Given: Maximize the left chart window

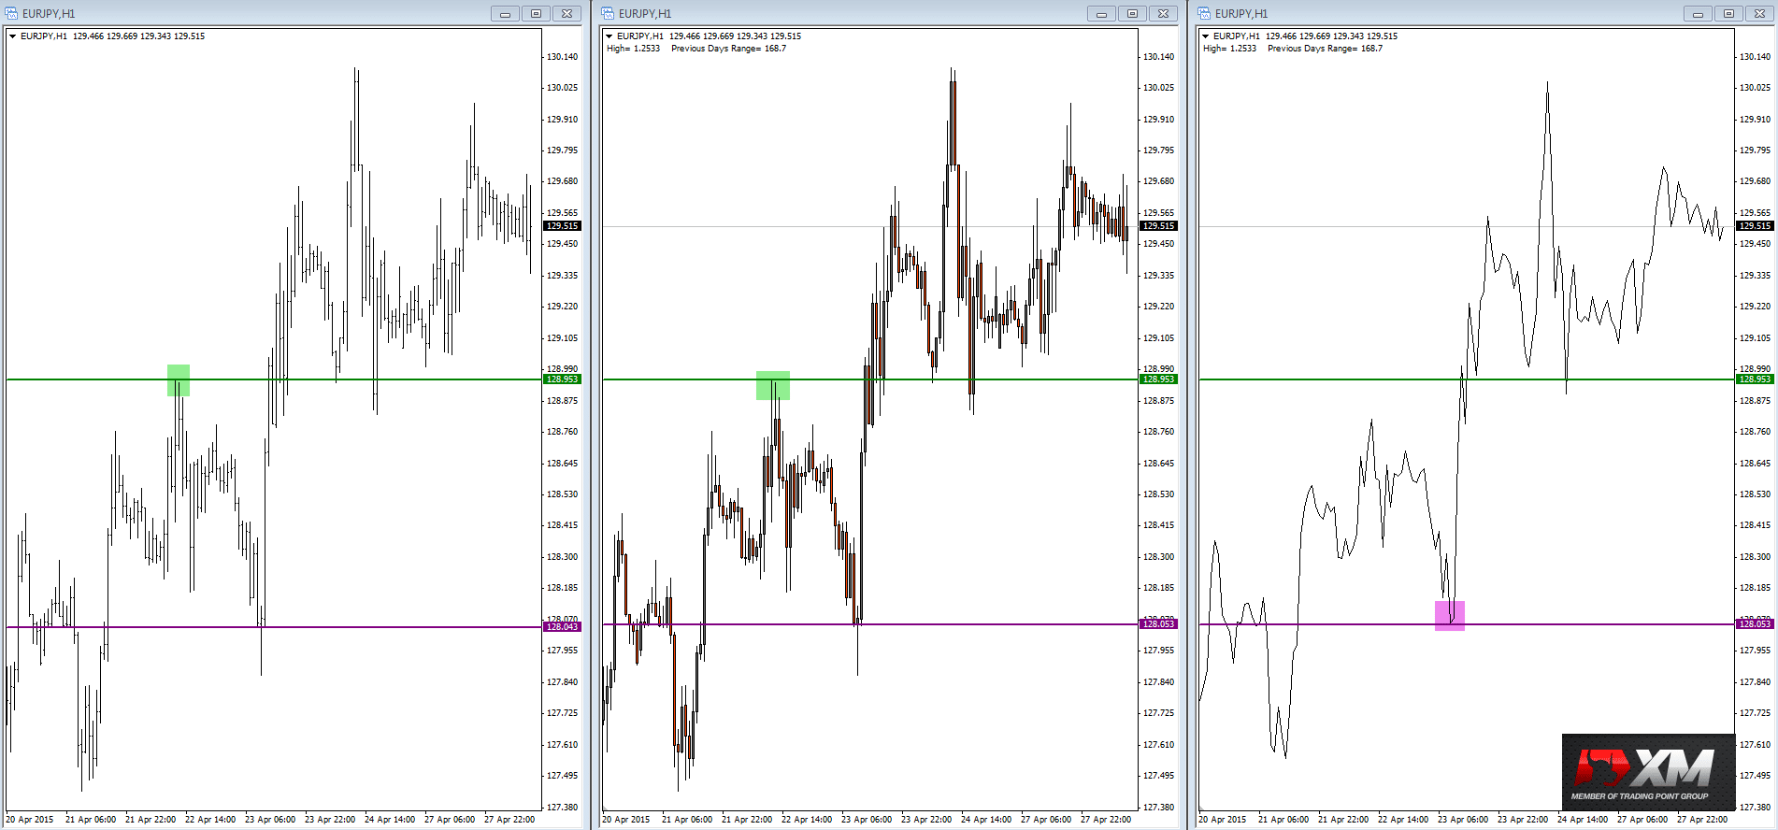Looking at the screenshot, I should (x=536, y=13).
